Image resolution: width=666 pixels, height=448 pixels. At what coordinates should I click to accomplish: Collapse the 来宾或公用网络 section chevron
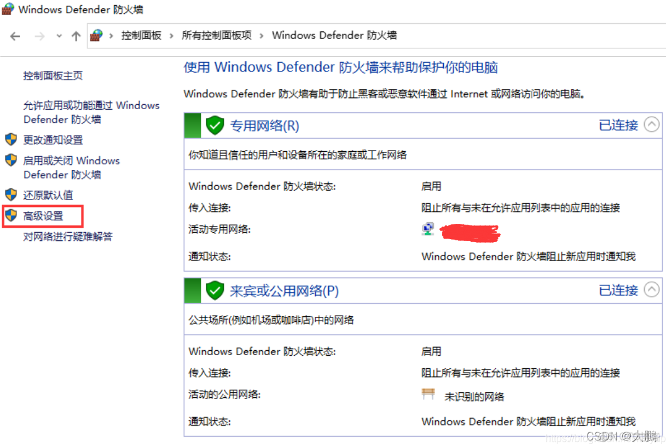652,290
